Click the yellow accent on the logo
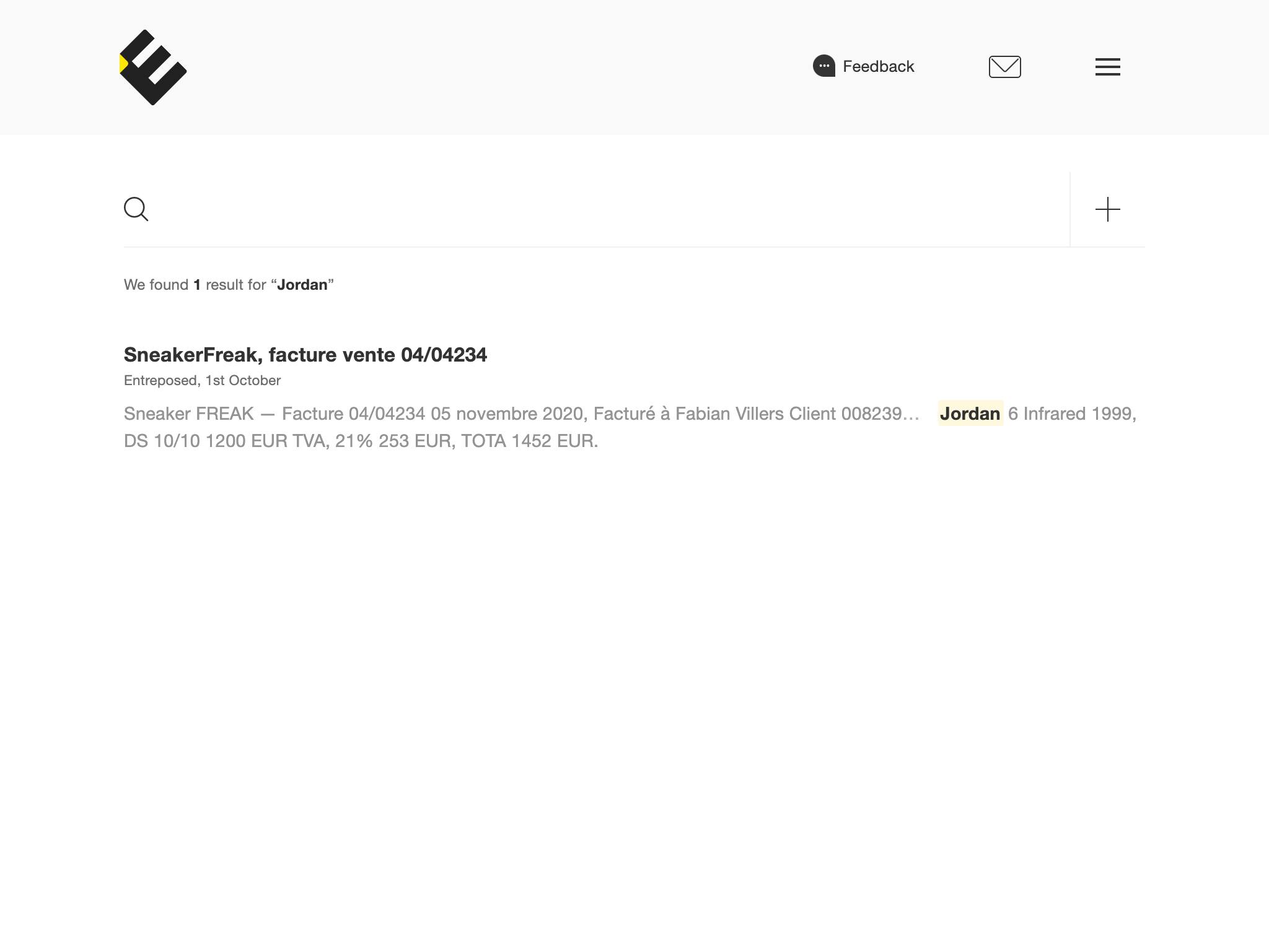 [x=123, y=63]
